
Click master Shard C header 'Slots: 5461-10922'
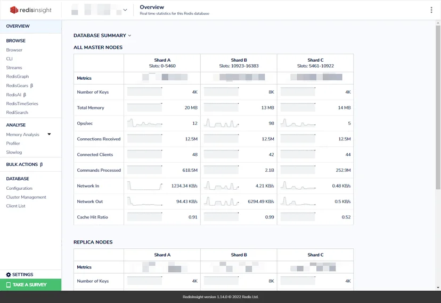coord(315,66)
